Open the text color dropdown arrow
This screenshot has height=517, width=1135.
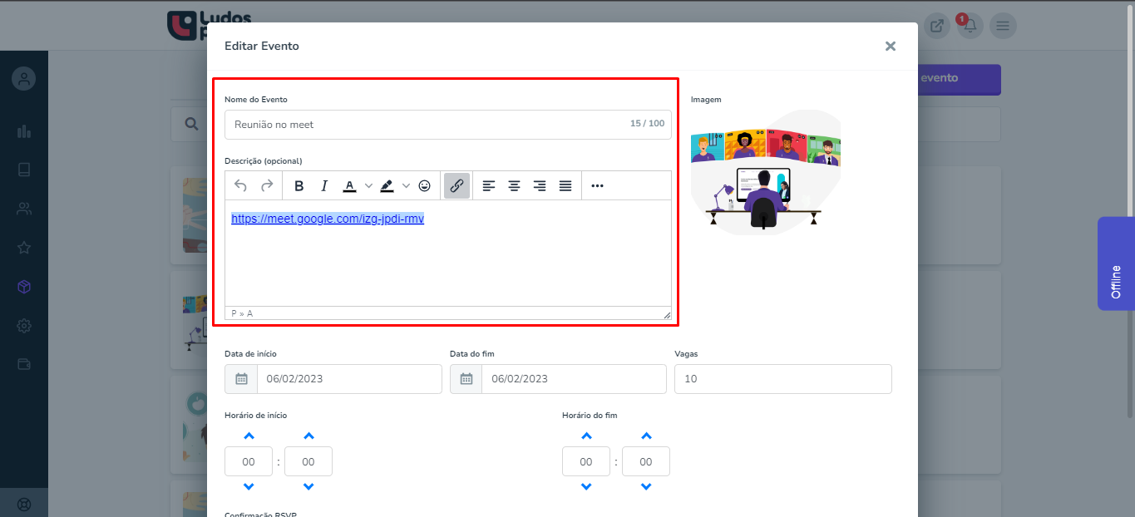coord(369,185)
